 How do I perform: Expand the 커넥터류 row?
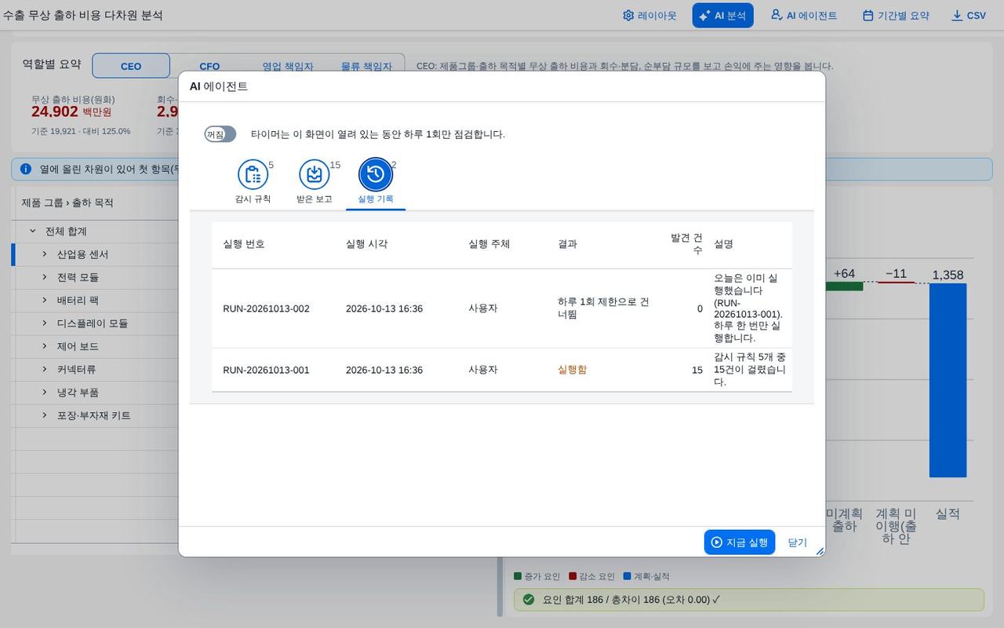pos(45,369)
